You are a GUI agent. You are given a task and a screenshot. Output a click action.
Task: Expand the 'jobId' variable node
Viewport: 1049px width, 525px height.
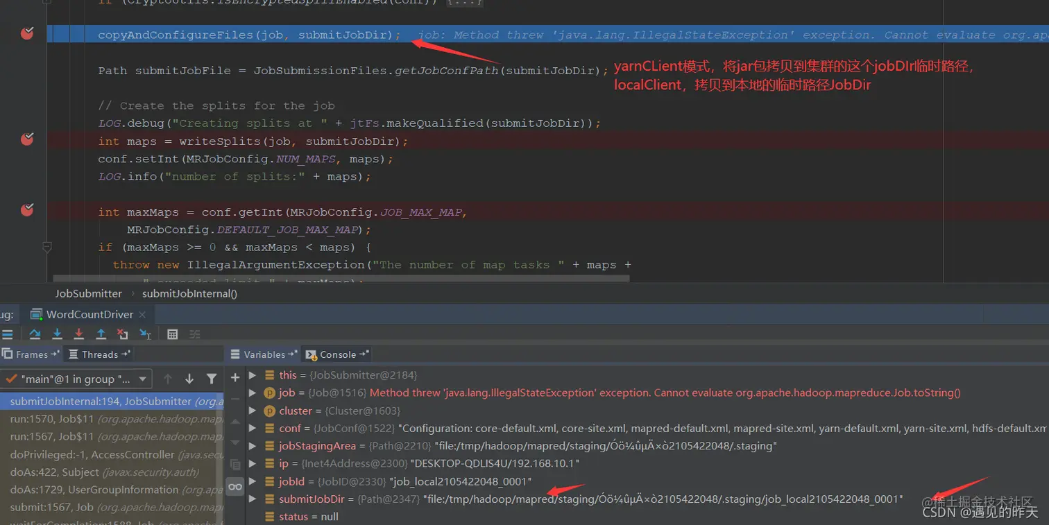tap(253, 481)
